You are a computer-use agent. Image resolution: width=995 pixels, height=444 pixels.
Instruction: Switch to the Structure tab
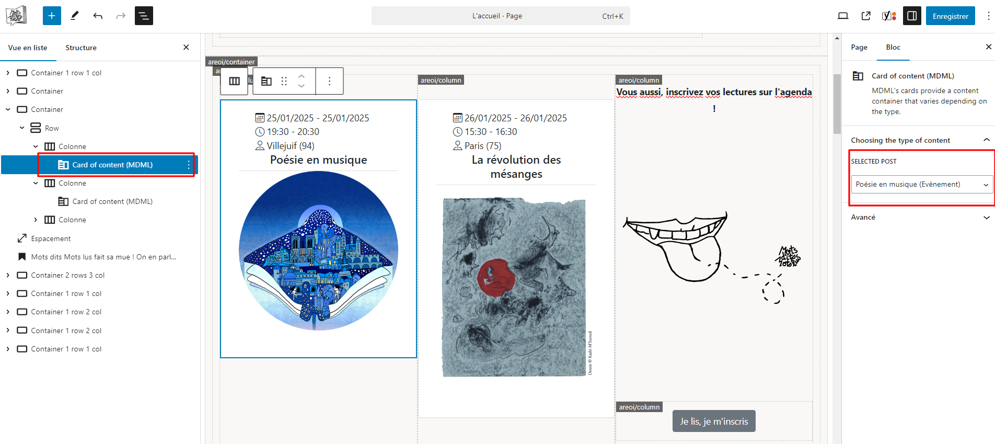[x=81, y=48]
